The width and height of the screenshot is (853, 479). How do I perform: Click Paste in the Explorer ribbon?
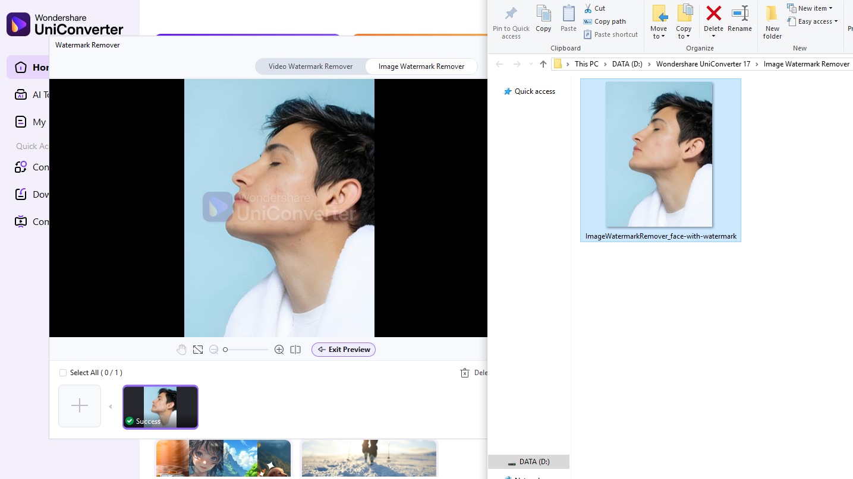pos(569,19)
